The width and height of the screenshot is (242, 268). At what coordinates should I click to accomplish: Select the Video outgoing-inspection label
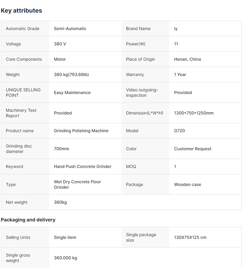[142, 93]
